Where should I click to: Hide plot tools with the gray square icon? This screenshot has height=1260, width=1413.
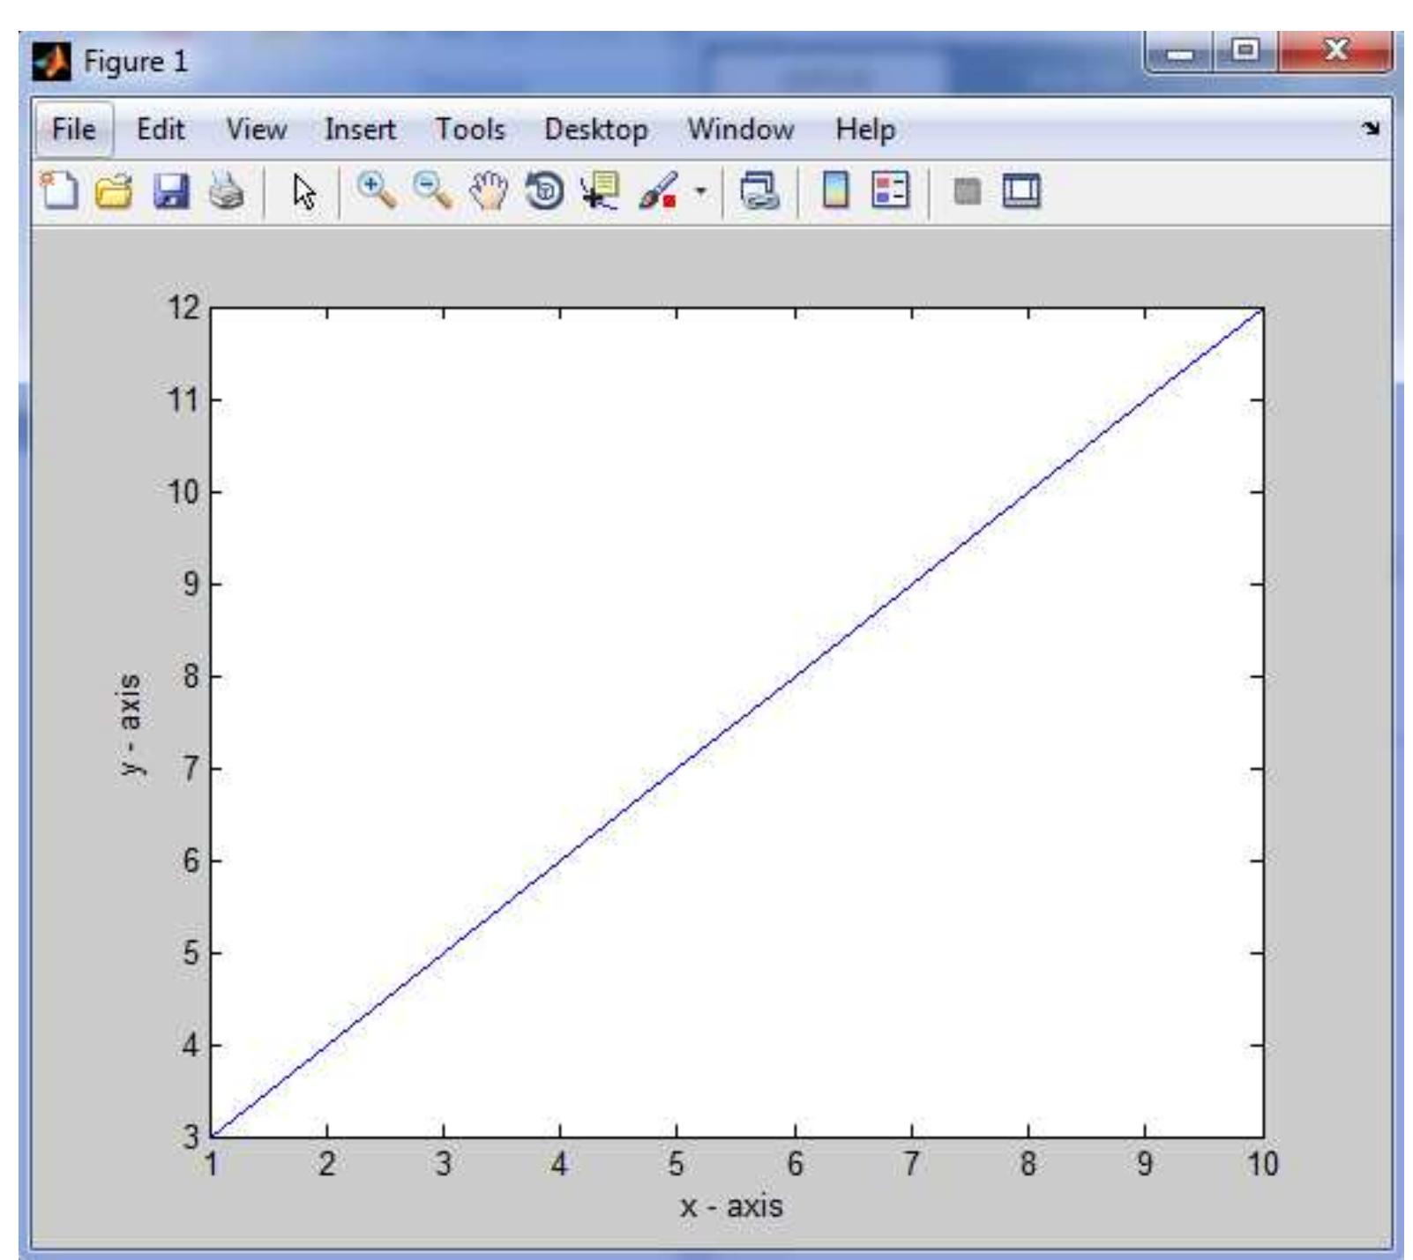968,191
